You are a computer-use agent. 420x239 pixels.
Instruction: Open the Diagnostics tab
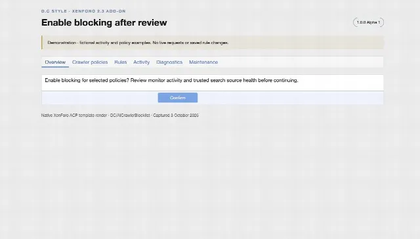click(169, 62)
